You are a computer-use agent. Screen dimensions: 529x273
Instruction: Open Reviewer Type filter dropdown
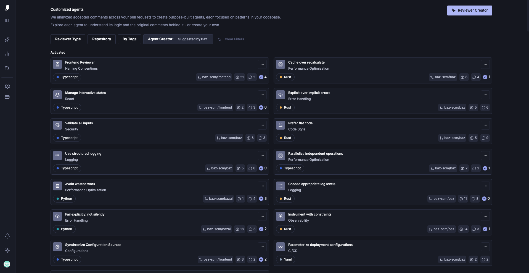68,39
